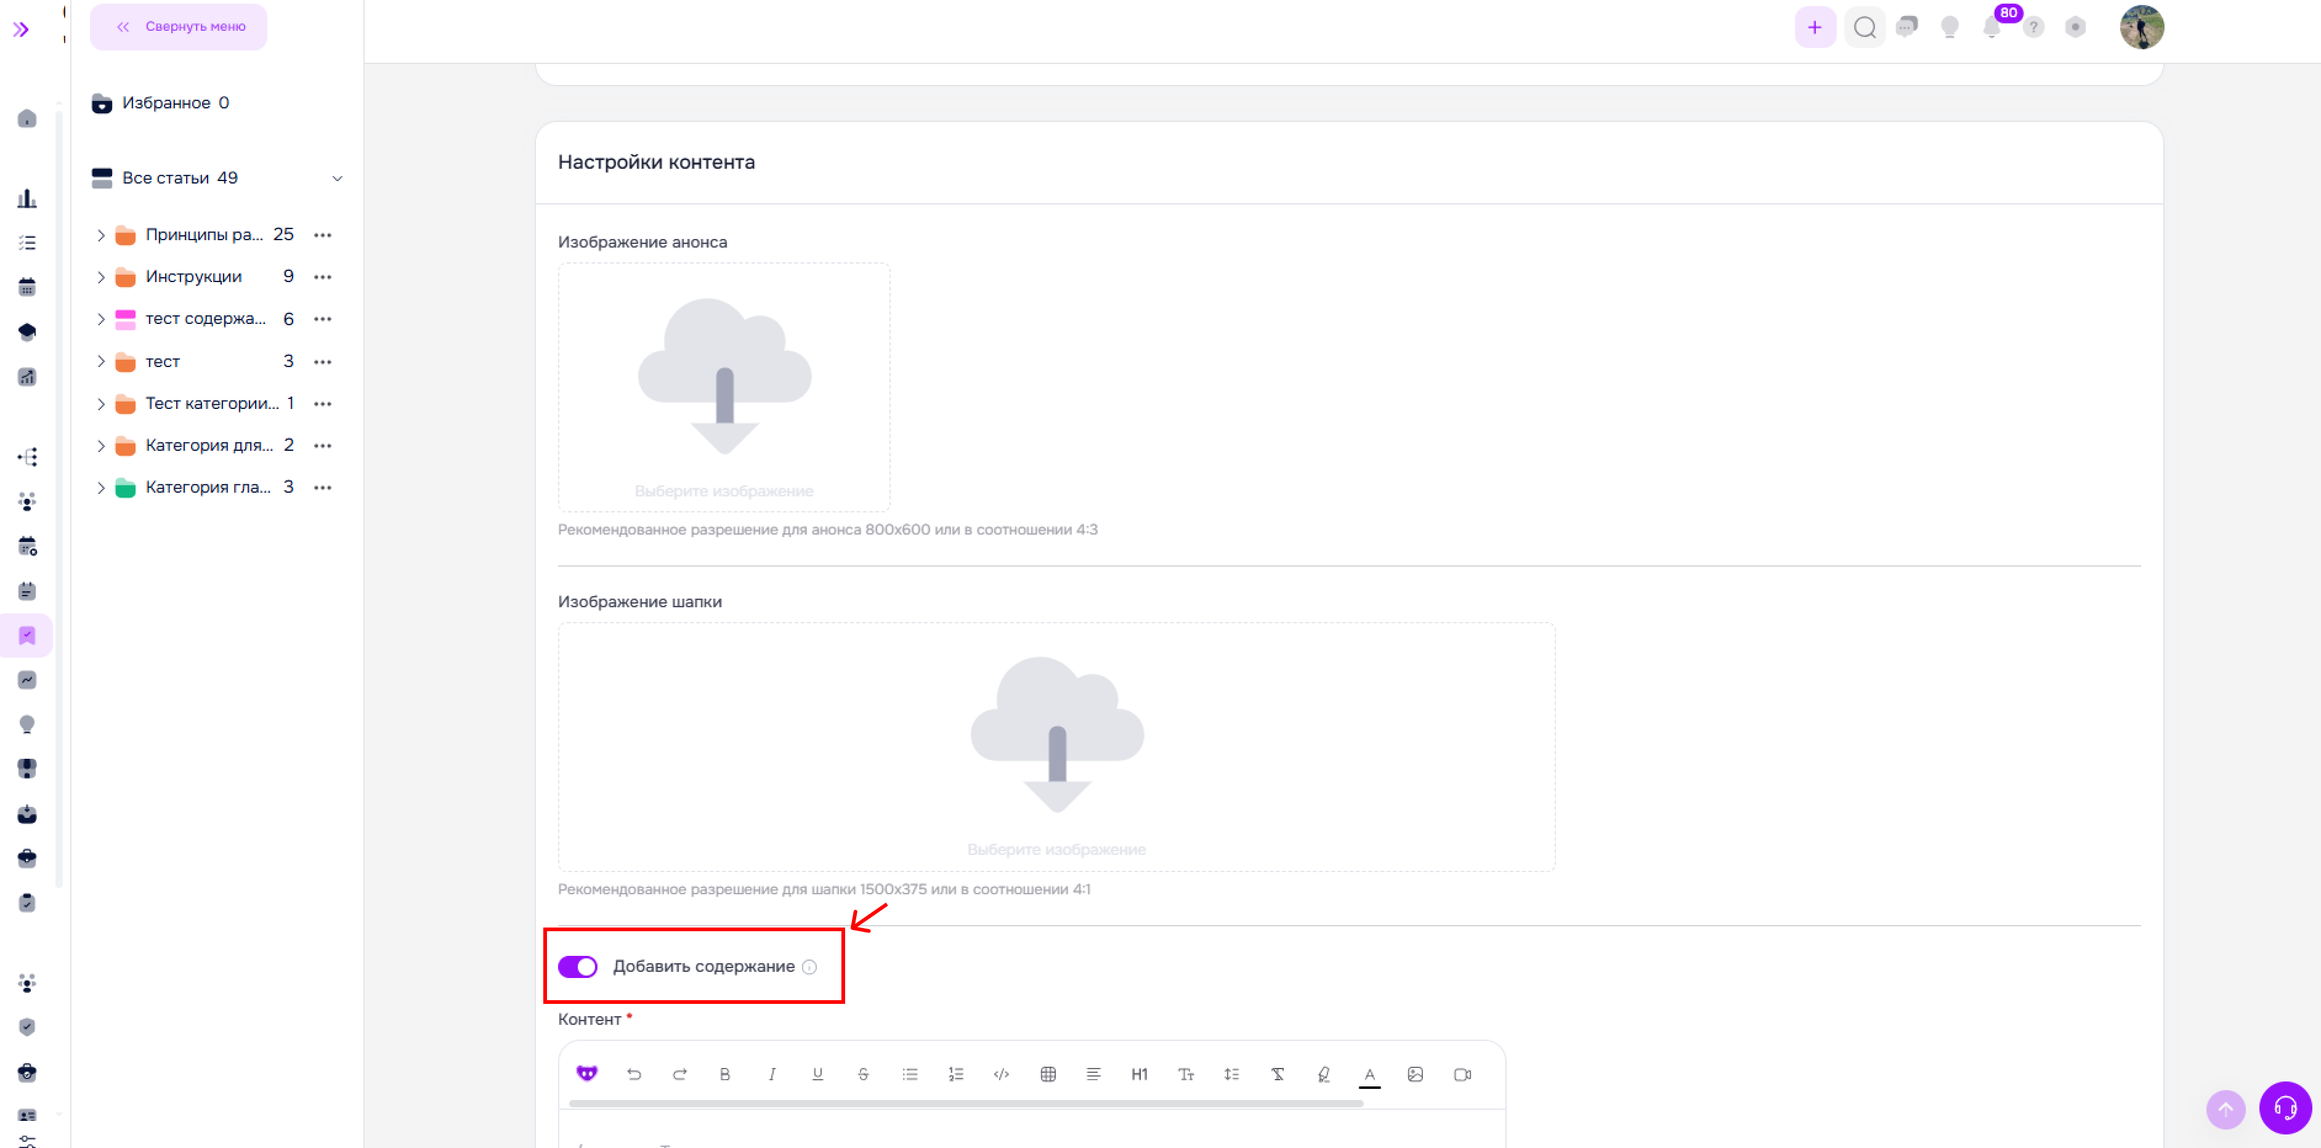This screenshot has width=2321, height=1148.
Task: Click the scroll-to-top arrow button
Action: point(2226,1109)
